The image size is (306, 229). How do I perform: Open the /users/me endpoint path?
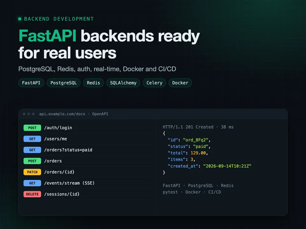click(55, 139)
